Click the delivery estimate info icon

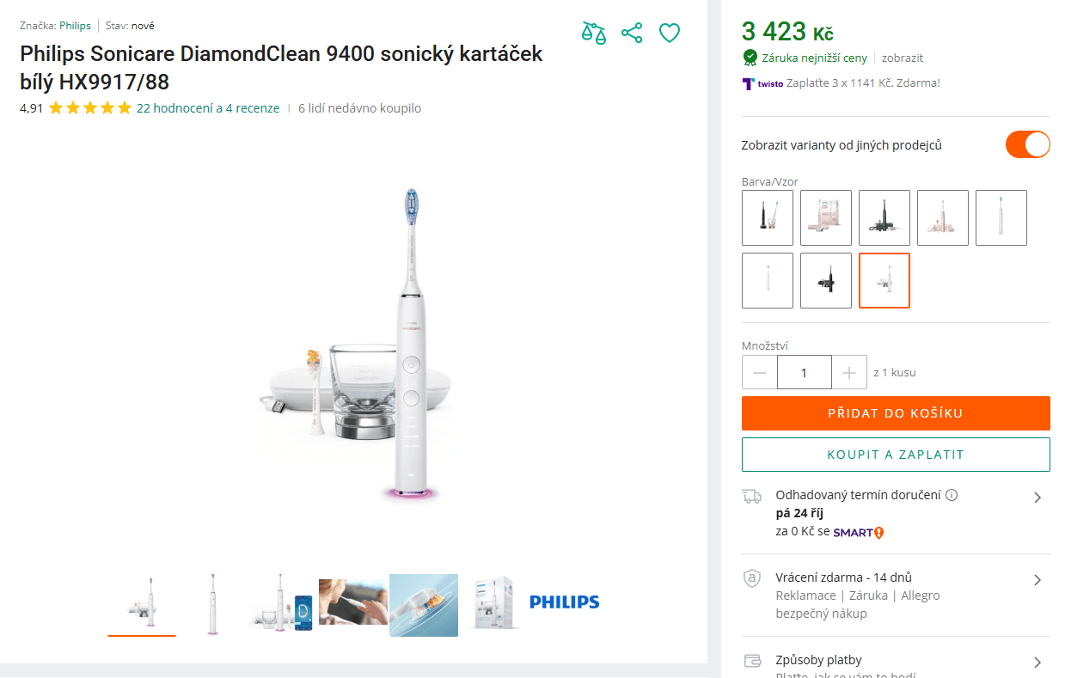pos(952,495)
